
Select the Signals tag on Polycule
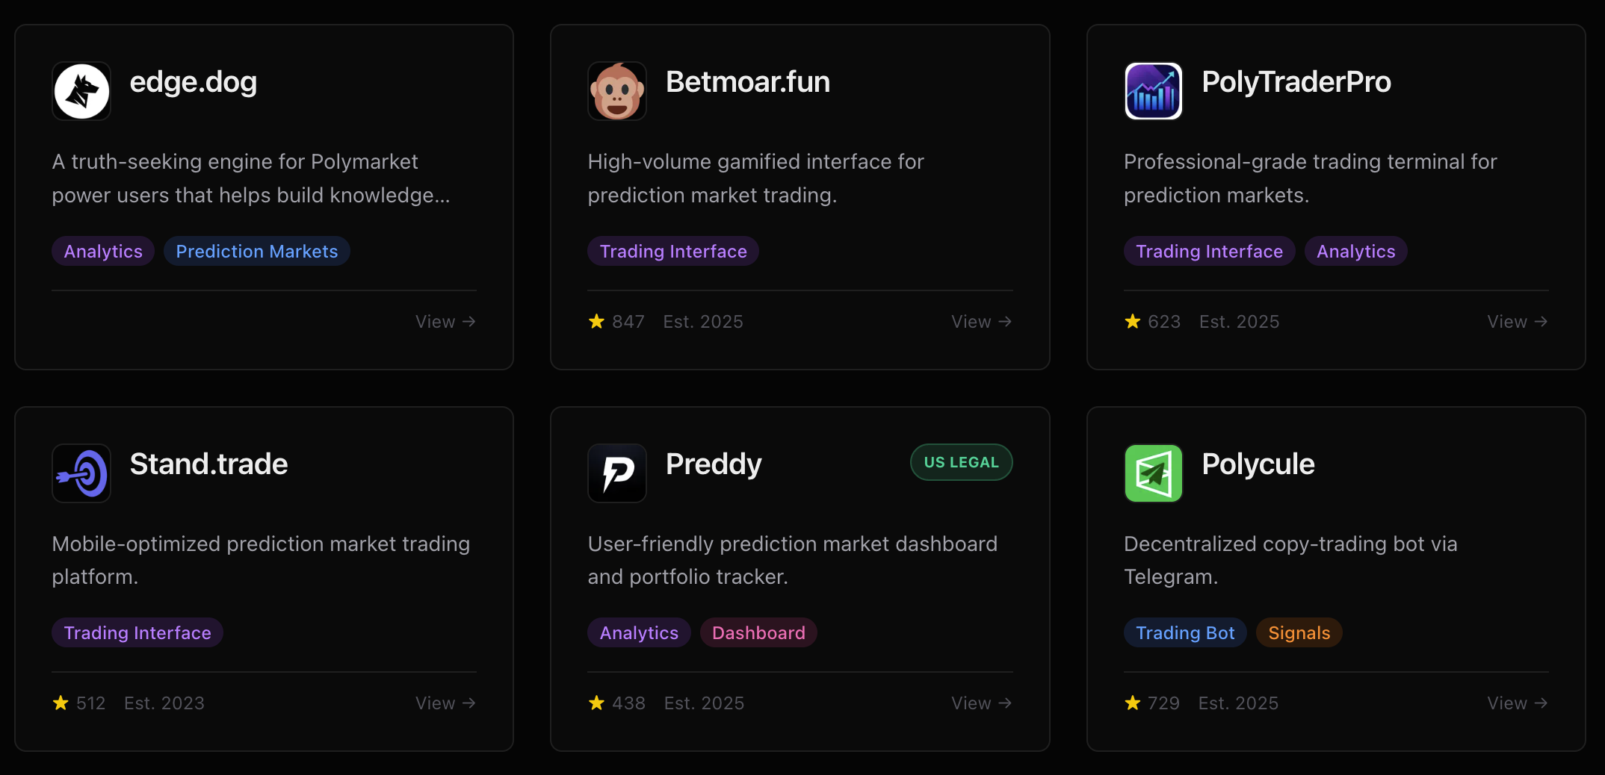[1299, 633]
